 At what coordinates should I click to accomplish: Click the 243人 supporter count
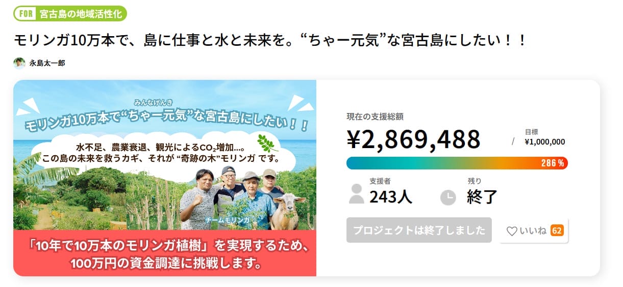[x=390, y=196]
